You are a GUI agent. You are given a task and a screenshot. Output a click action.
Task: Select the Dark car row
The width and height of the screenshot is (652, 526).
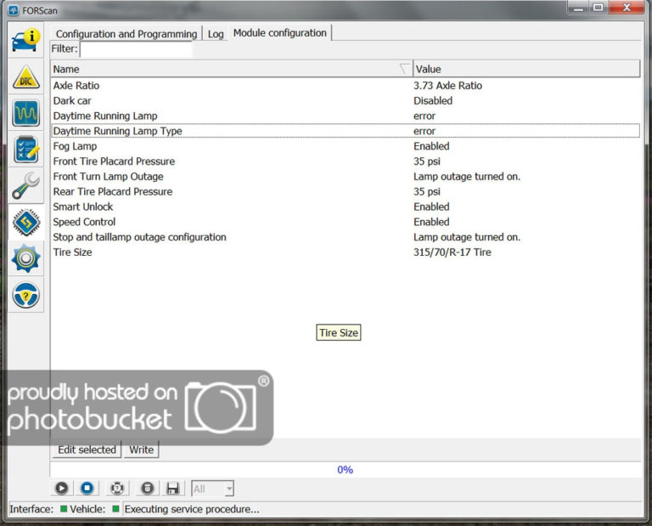(x=346, y=101)
